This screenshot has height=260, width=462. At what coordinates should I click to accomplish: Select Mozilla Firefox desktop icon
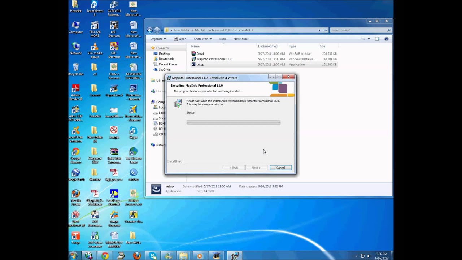(75, 198)
